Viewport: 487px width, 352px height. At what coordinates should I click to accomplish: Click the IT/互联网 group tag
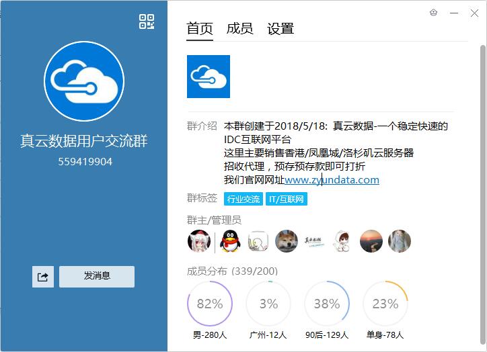click(x=287, y=200)
